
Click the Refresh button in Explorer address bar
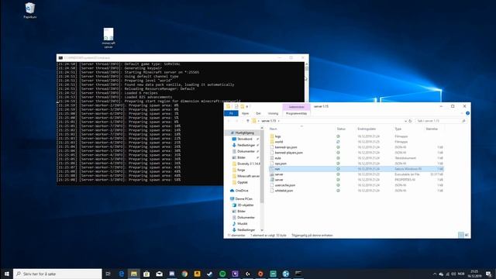coord(410,121)
